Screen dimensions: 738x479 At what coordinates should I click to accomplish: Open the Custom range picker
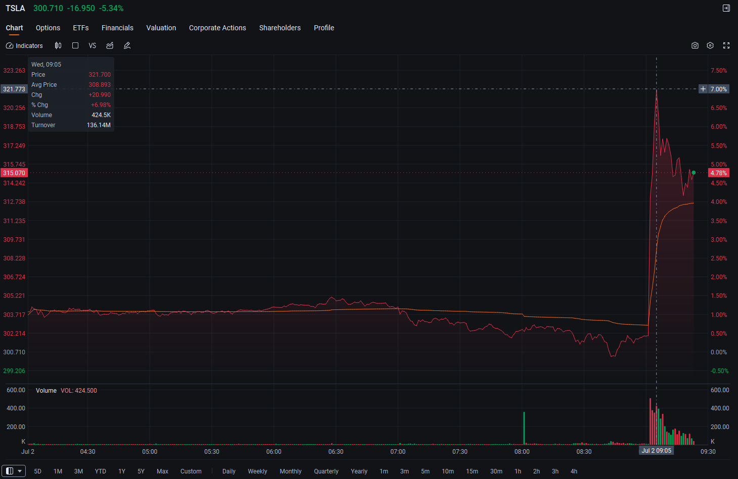[x=191, y=471]
